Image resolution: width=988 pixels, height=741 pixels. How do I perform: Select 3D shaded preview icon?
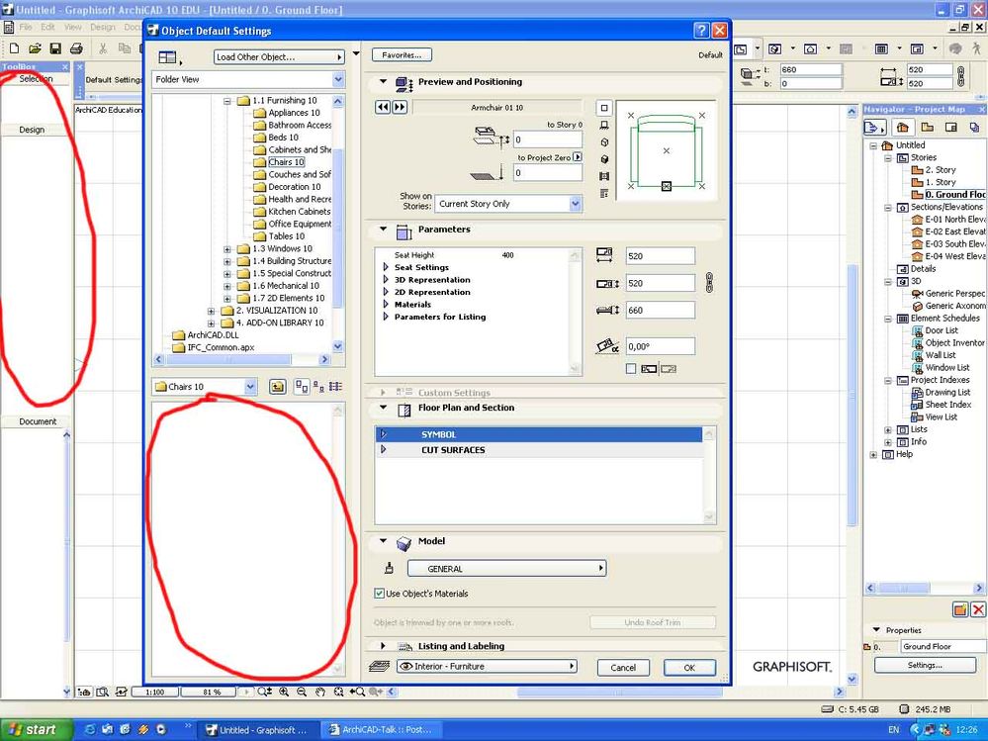pyautogui.click(x=604, y=159)
